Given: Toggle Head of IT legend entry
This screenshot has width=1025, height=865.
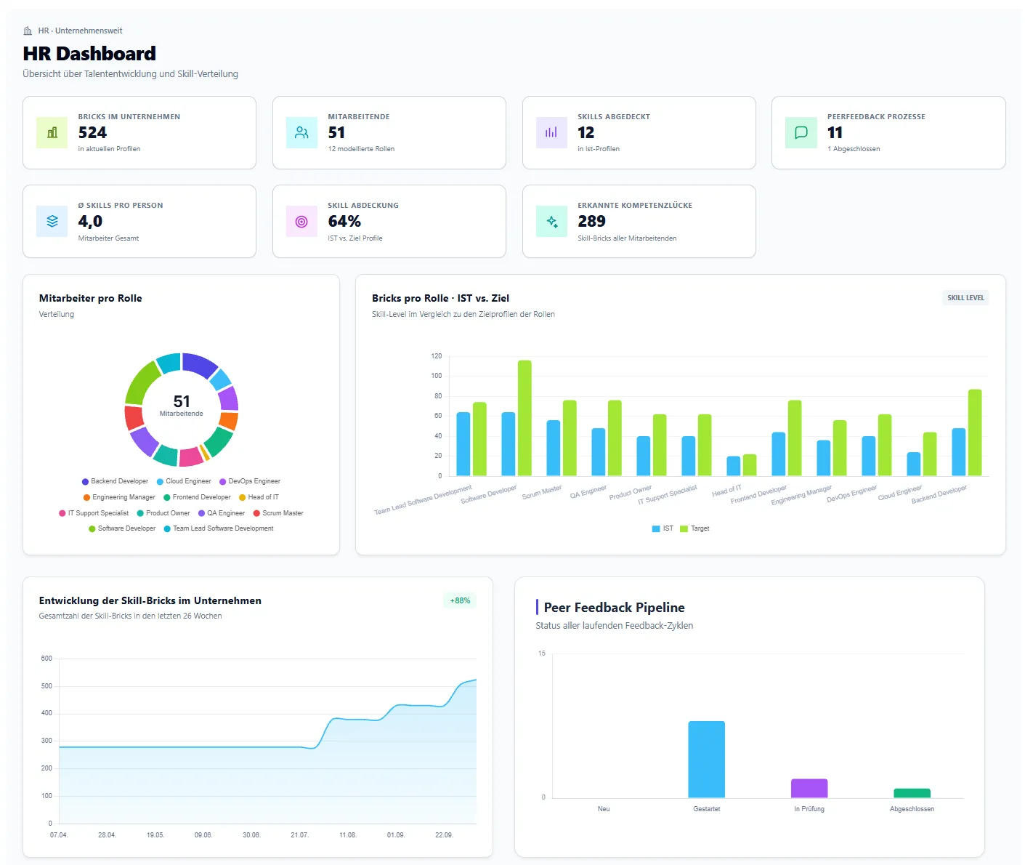Looking at the screenshot, I should click(259, 497).
